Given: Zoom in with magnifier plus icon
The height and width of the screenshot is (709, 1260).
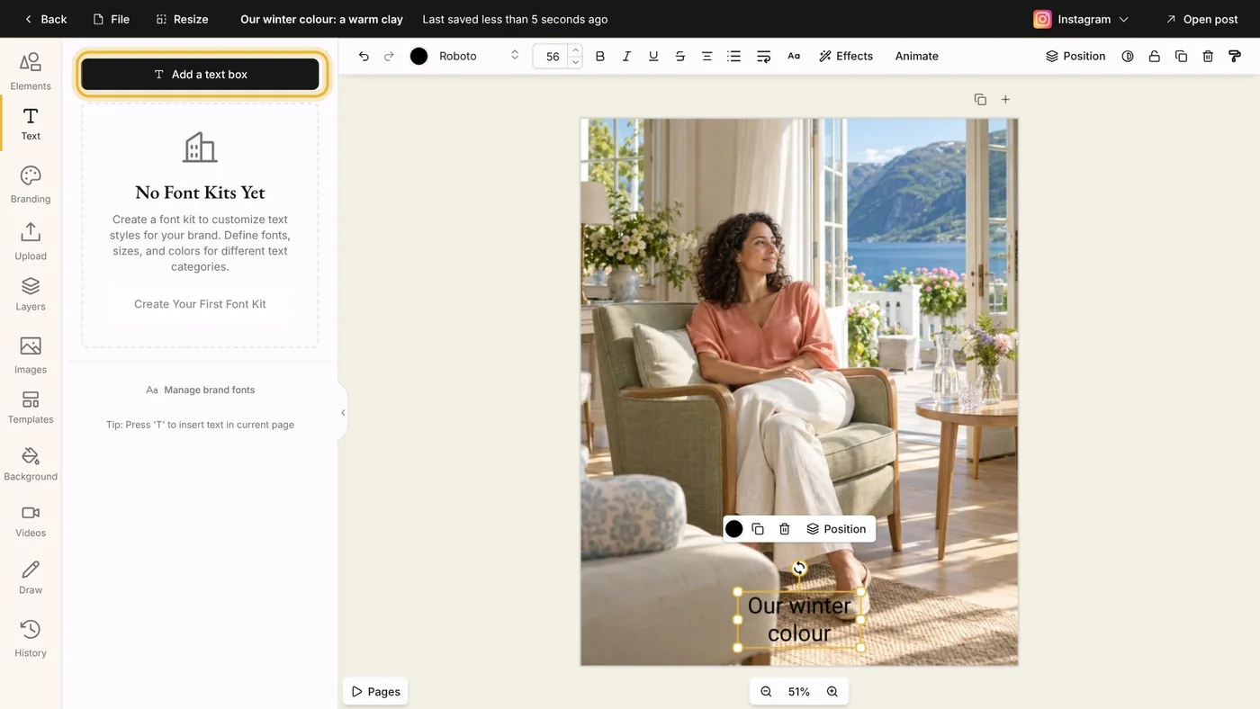Looking at the screenshot, I should point(832,692).
